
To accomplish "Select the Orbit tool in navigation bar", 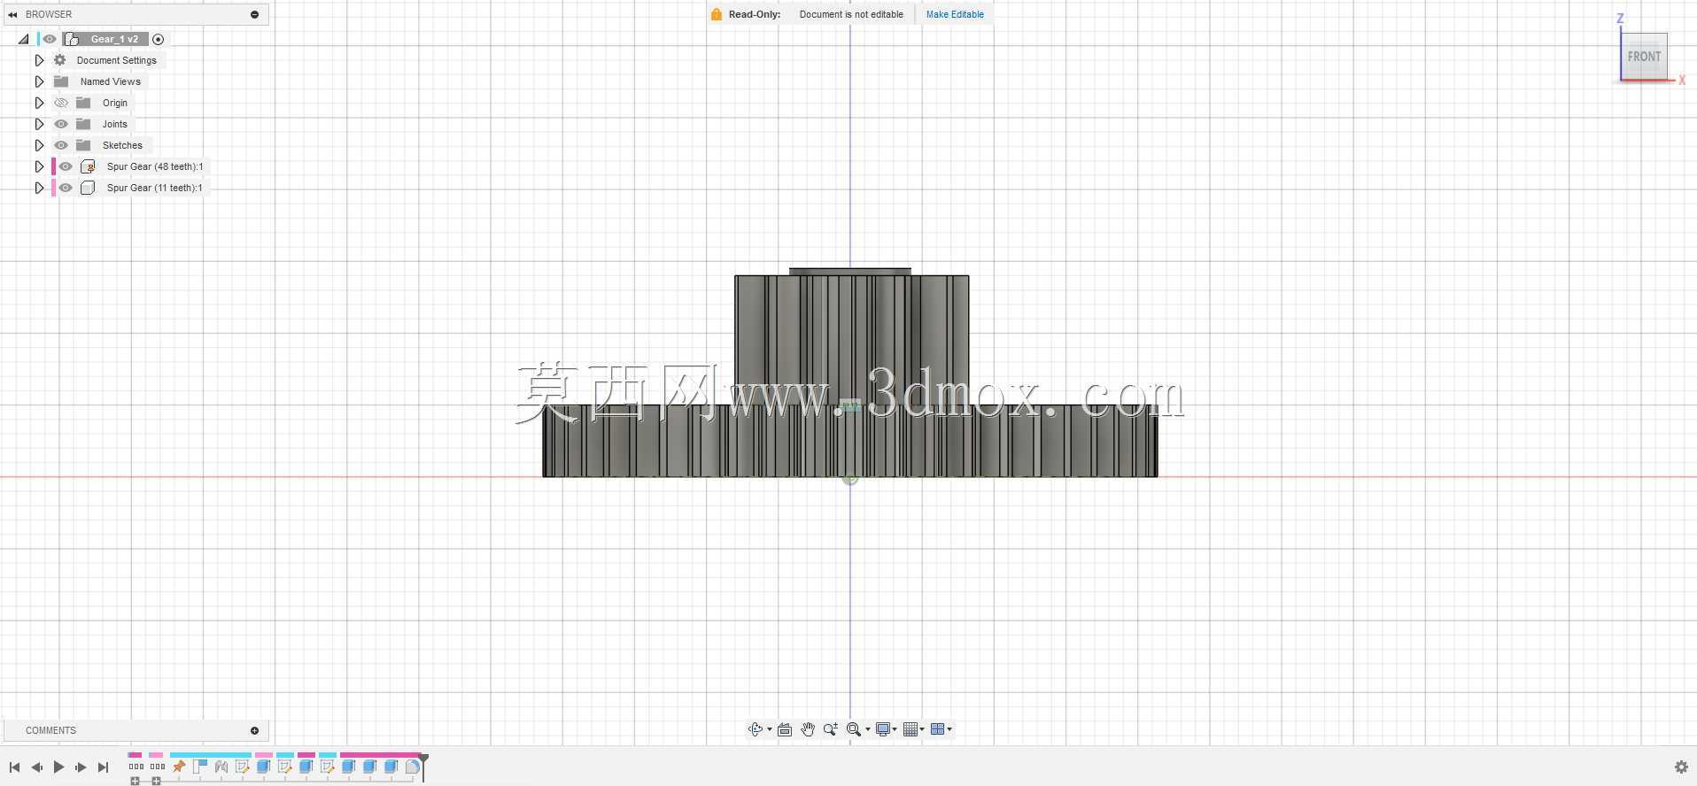I will pos(755,729).
